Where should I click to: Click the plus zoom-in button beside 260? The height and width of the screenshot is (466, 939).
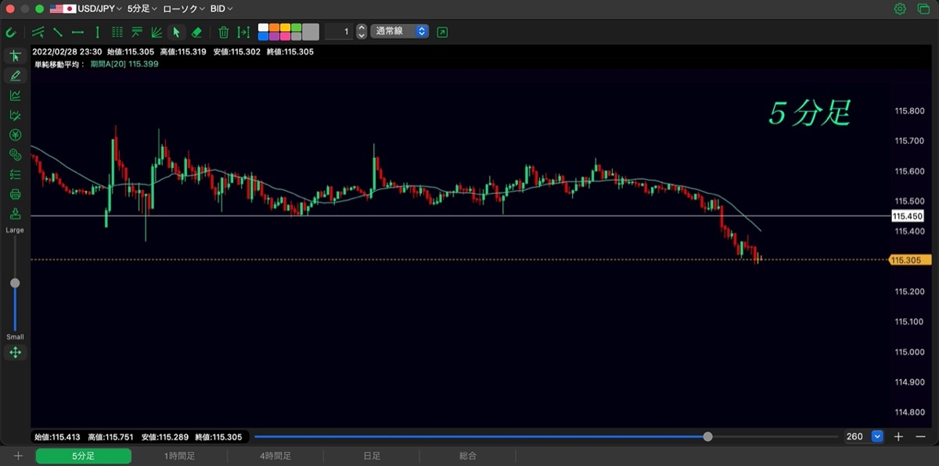pos(899,436)
